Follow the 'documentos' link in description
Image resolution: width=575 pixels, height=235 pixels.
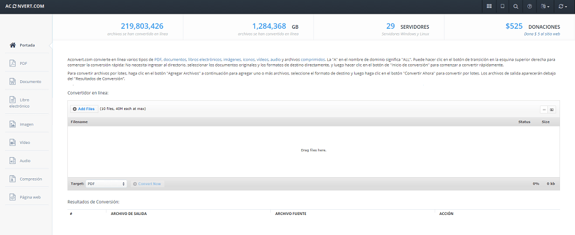click(175, 59)
